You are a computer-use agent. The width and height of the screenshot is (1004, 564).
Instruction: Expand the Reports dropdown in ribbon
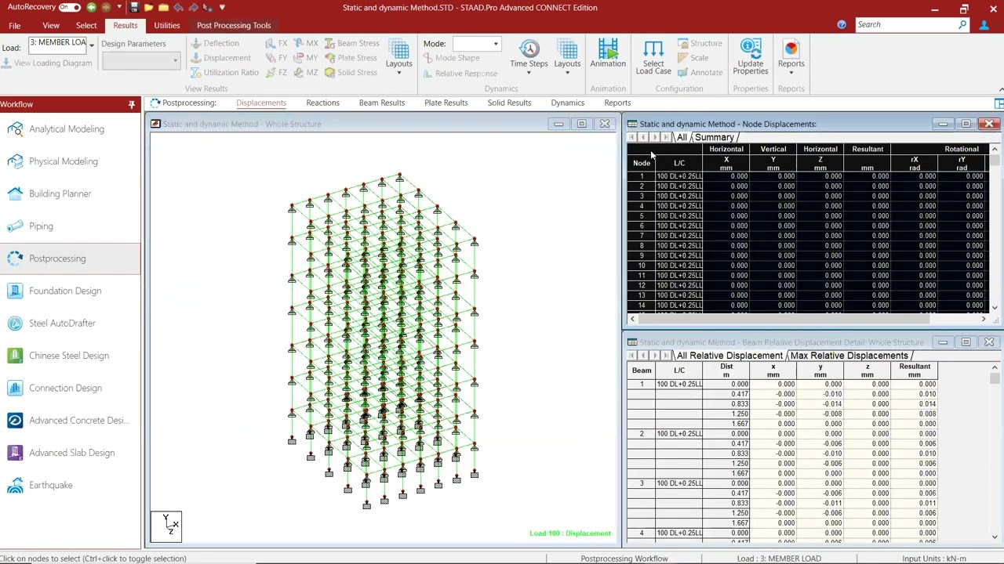(791, 72)
